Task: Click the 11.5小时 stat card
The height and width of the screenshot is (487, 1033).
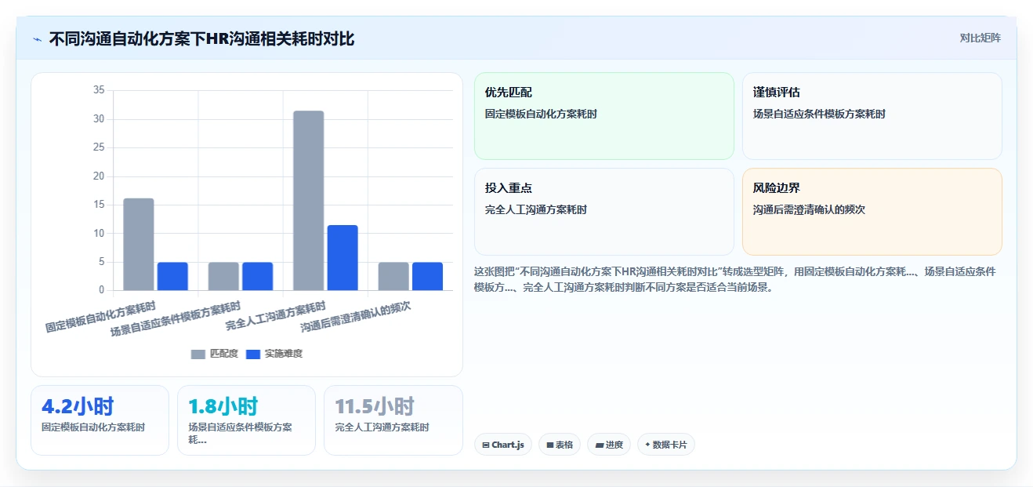Action: click(393, 420)
